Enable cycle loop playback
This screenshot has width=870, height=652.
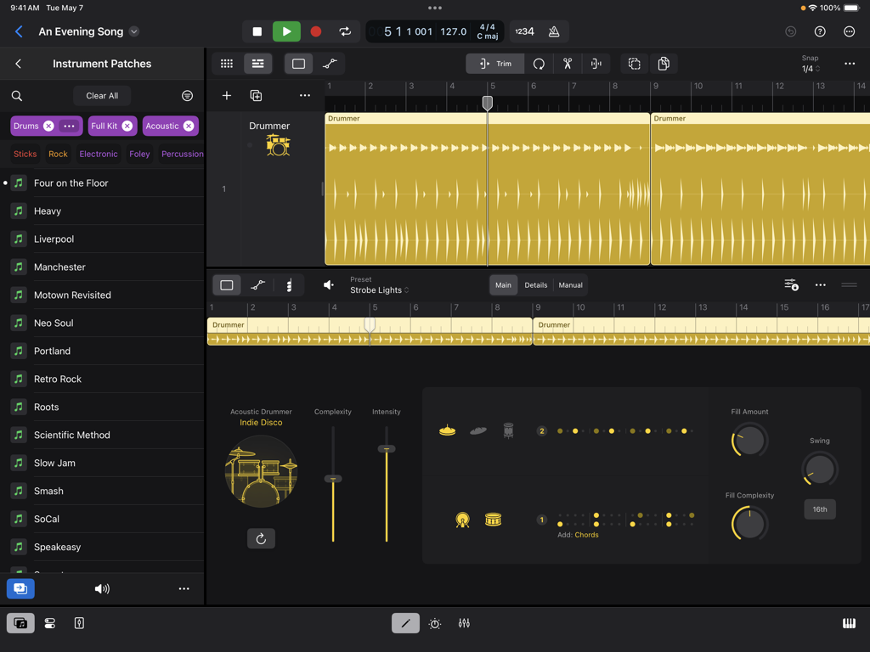pyautogui.click(x=345, y=31)
